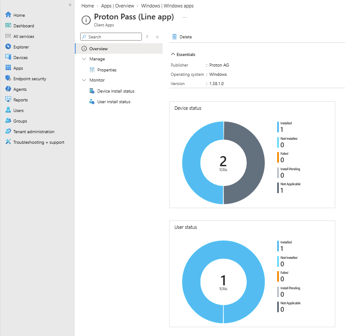
Task: Click the publisher value Proton AG
Action: [219, 65]
